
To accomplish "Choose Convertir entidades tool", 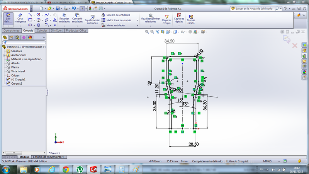I will click(77, 18).
